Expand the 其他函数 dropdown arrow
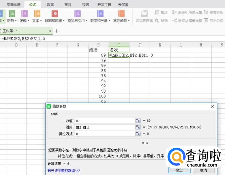 [129, 21]
